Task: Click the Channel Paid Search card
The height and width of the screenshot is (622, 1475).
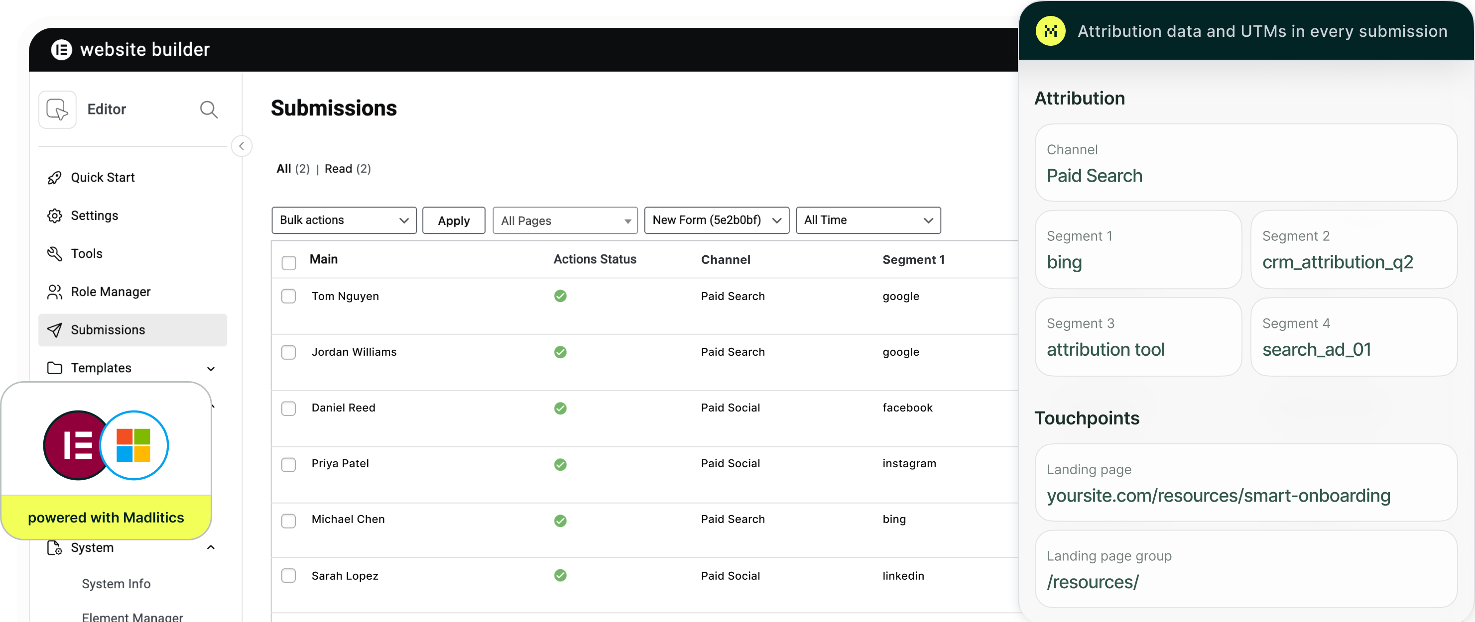Action: 1246,163
